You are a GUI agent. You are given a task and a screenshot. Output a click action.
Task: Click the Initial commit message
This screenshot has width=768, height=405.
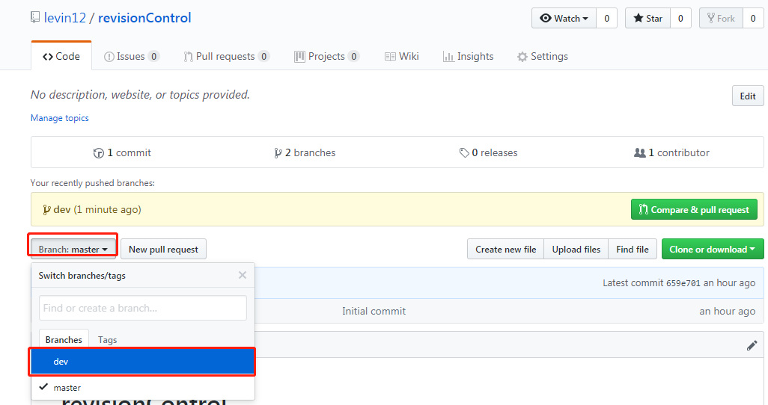tap(374, 311)
